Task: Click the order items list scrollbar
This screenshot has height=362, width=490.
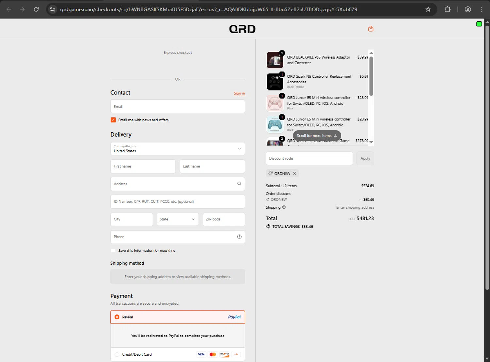Action: coord(371,76)
